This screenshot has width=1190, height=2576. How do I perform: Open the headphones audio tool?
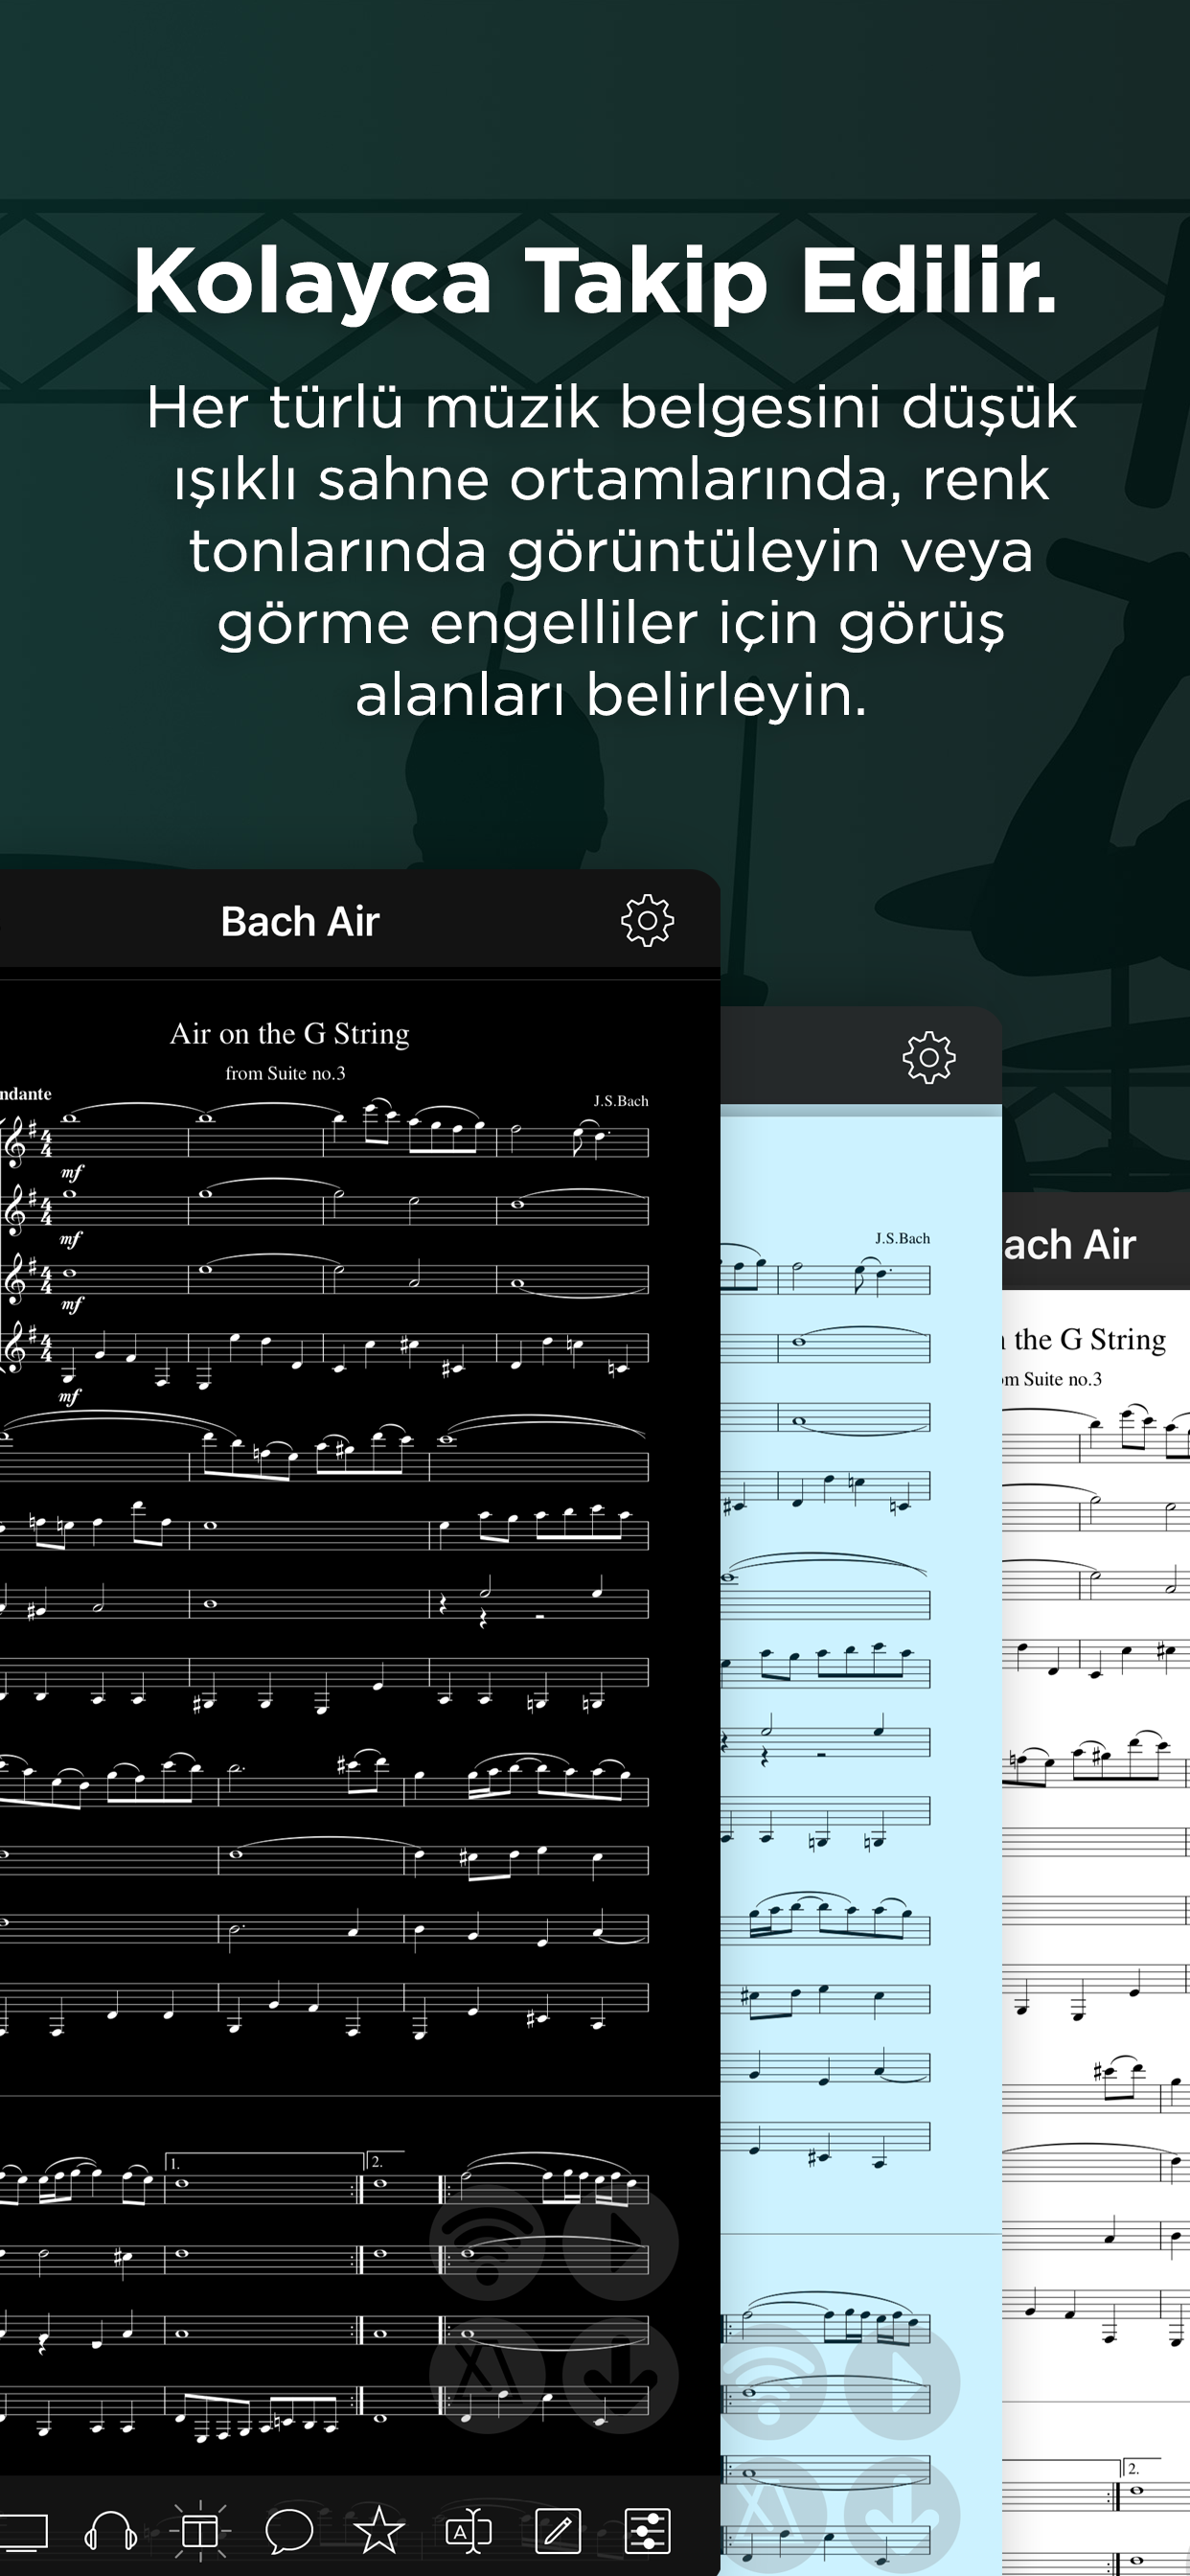111,2531
